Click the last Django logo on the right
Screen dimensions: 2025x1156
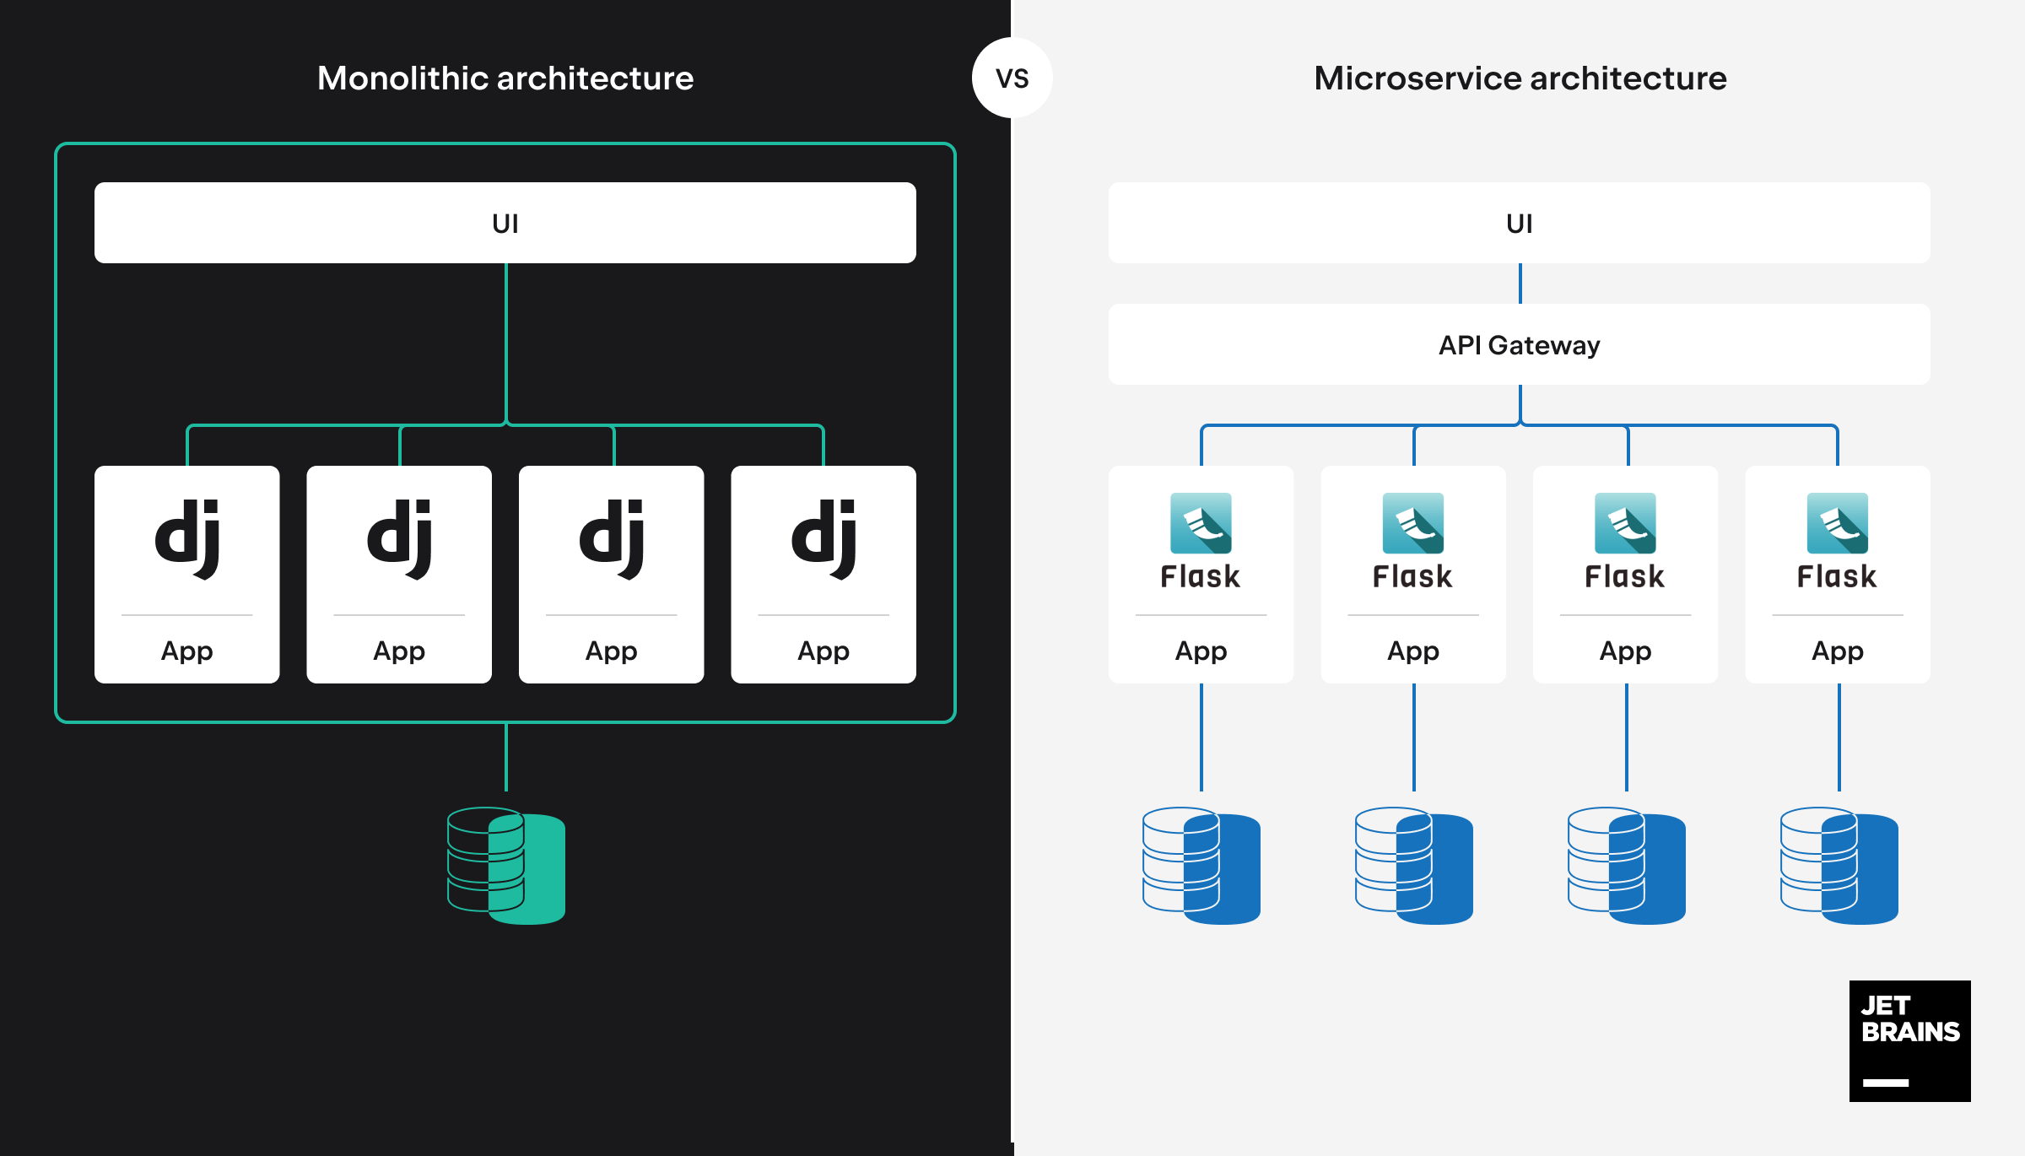(x=823, y=538)
